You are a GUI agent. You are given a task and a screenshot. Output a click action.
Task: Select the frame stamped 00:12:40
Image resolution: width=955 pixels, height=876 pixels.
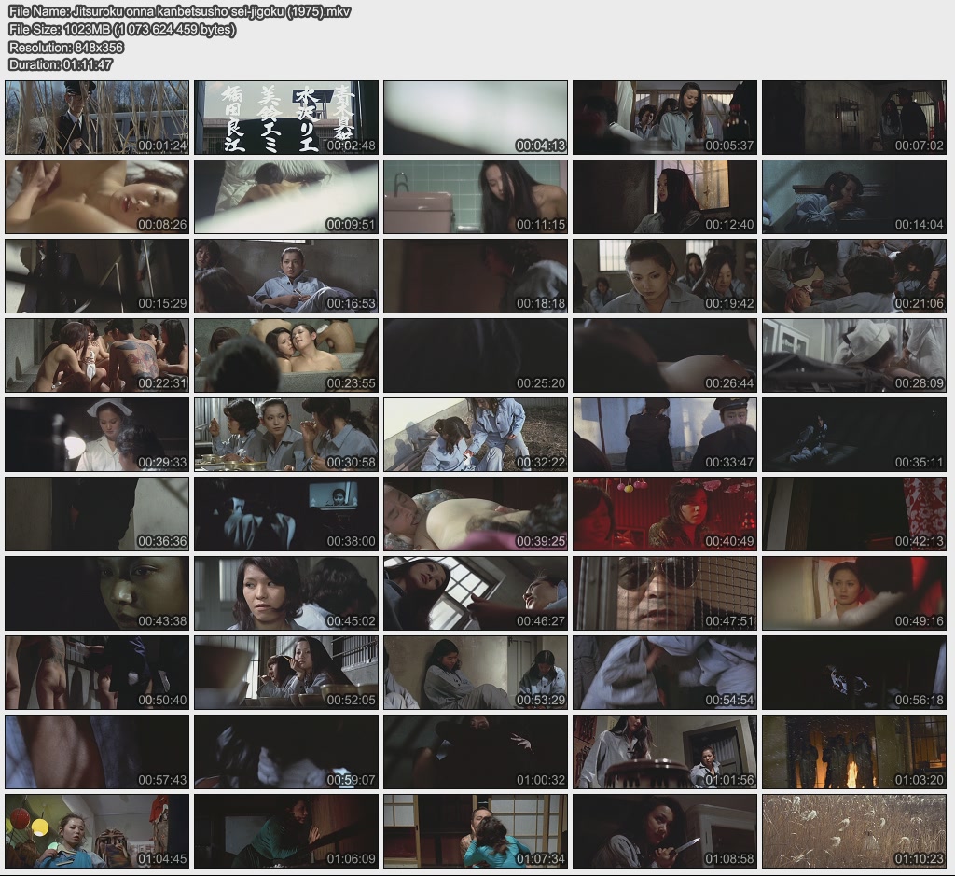[x=665, y=197]
